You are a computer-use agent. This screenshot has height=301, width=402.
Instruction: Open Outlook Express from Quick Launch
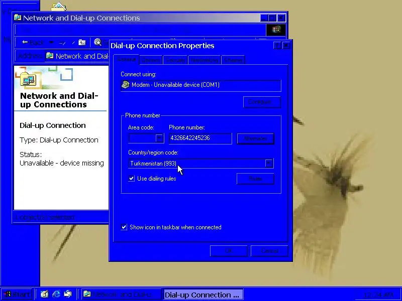click(68, 294)
